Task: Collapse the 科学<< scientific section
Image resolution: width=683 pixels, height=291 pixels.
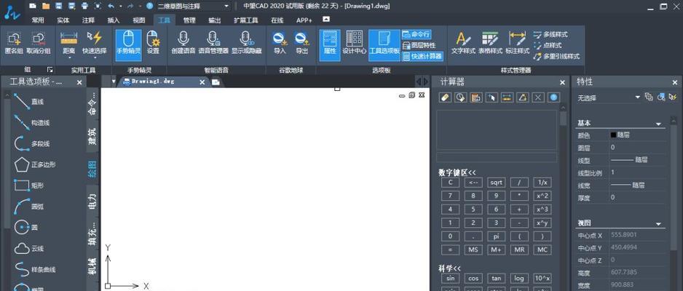Action: pyautogui.click(x=449, y=268)
